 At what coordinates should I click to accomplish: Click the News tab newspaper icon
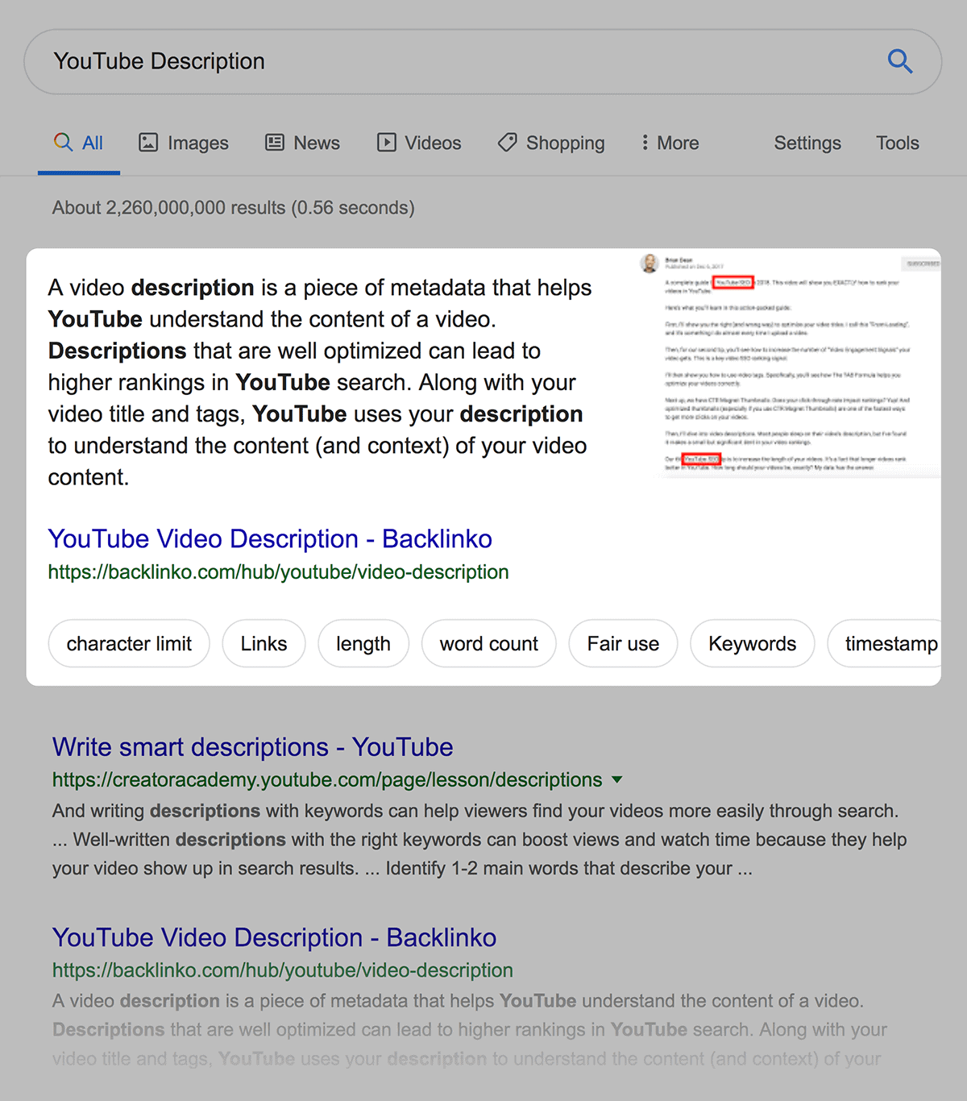(275, 143)
